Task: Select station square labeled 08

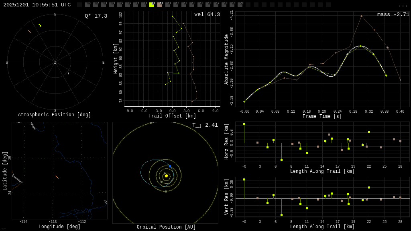Action: pos(143,5)
